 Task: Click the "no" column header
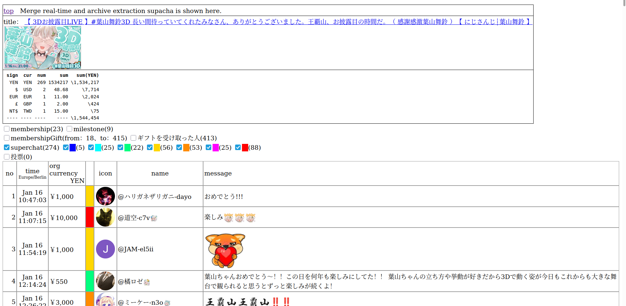(x=9, y=174)
